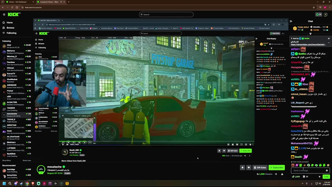Viewport: 332px width, 187px height.
Task: Click the green KICK logo
Action: 14,15
